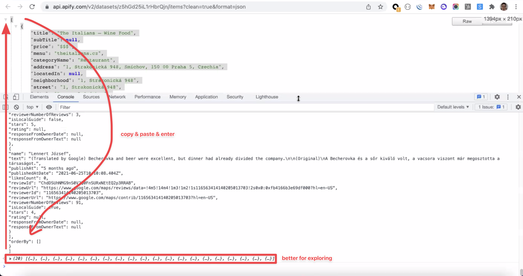Switch to the Network panel
This screenshot has height=276, width=523.
coord(117,97)
